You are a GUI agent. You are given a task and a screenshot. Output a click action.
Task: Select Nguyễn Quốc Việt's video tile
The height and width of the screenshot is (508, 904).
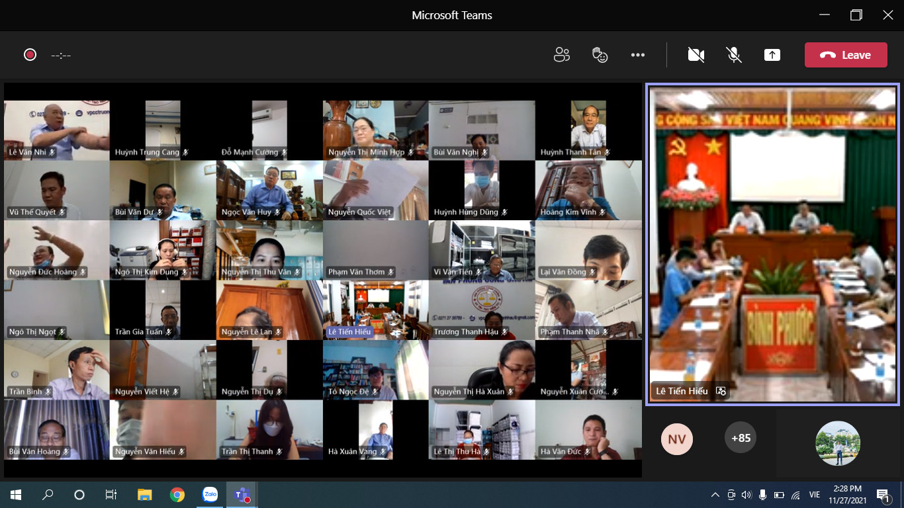375,190
